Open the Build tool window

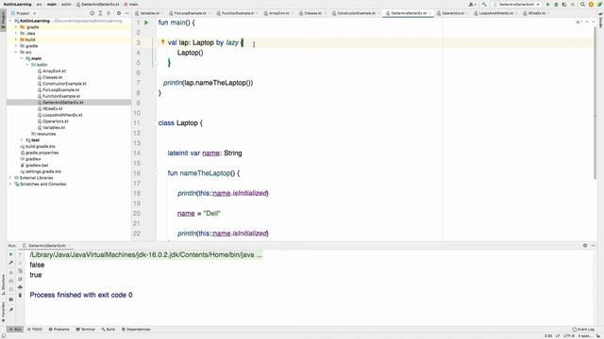click(109, 330)
